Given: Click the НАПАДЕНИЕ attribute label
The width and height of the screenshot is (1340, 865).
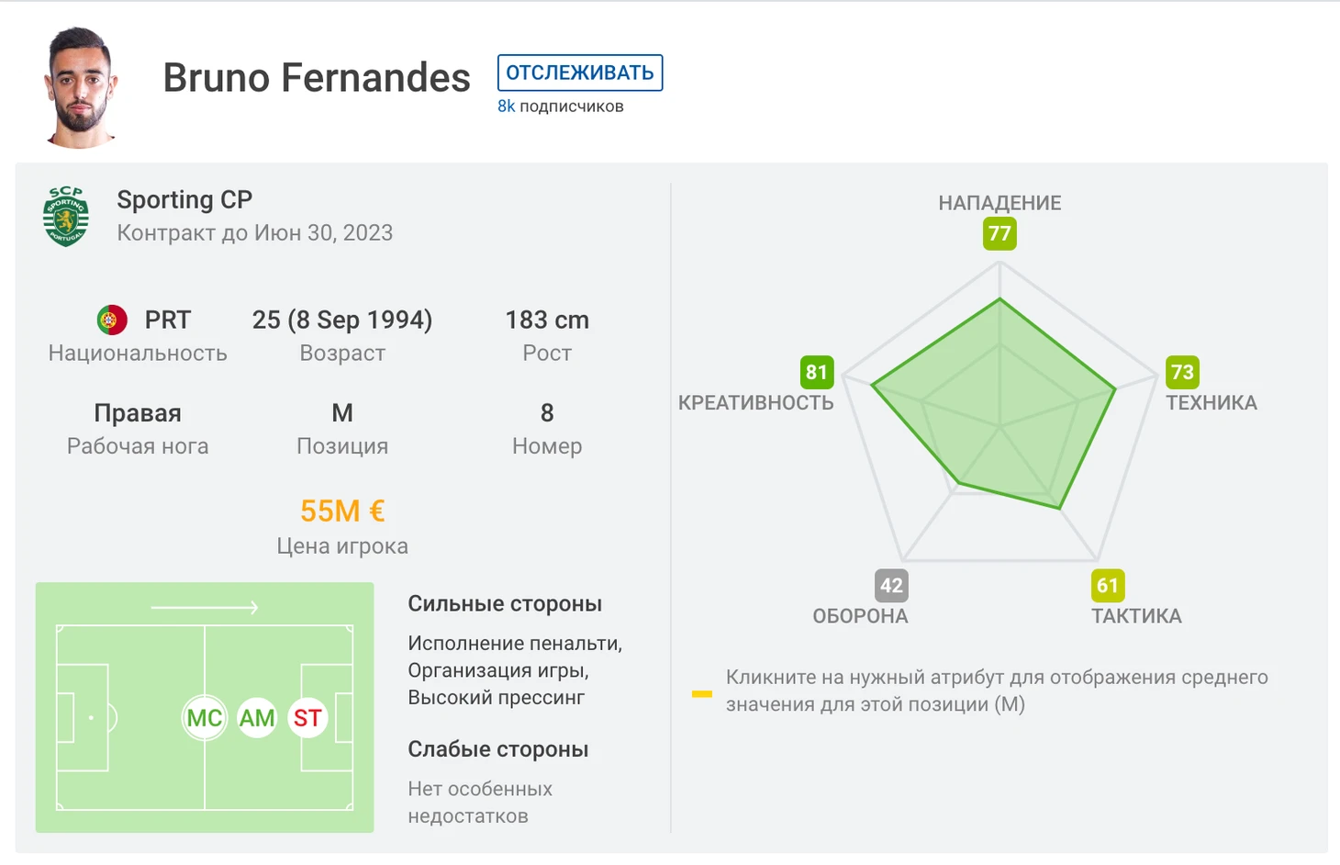Looking at the screenshot, I should 999,203.
